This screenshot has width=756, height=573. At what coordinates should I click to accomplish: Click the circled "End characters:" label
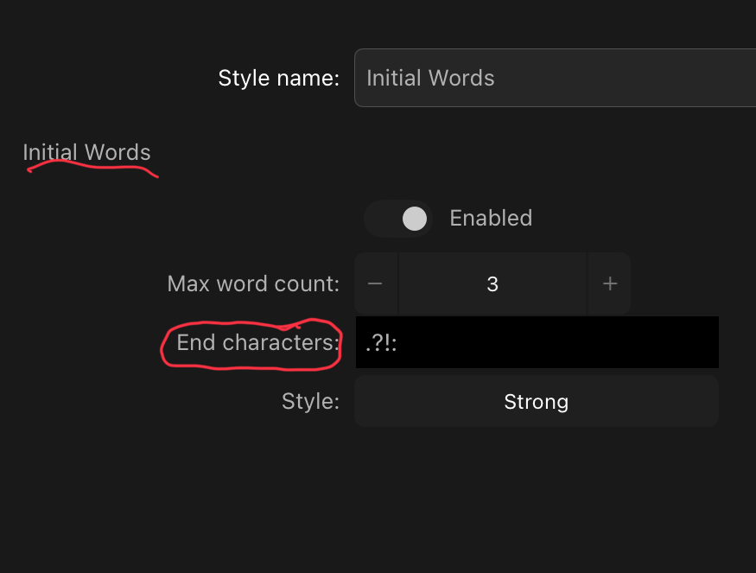tap(258, 342)
